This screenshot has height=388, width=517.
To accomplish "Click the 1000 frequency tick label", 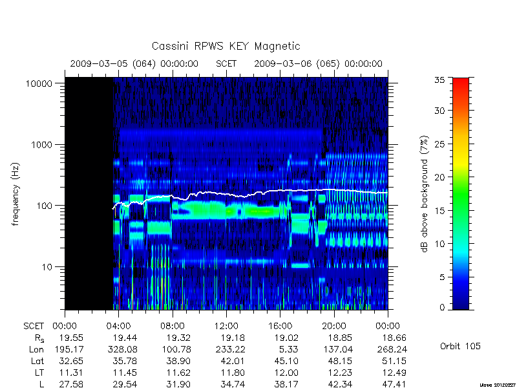I will [x=41, y=145].
